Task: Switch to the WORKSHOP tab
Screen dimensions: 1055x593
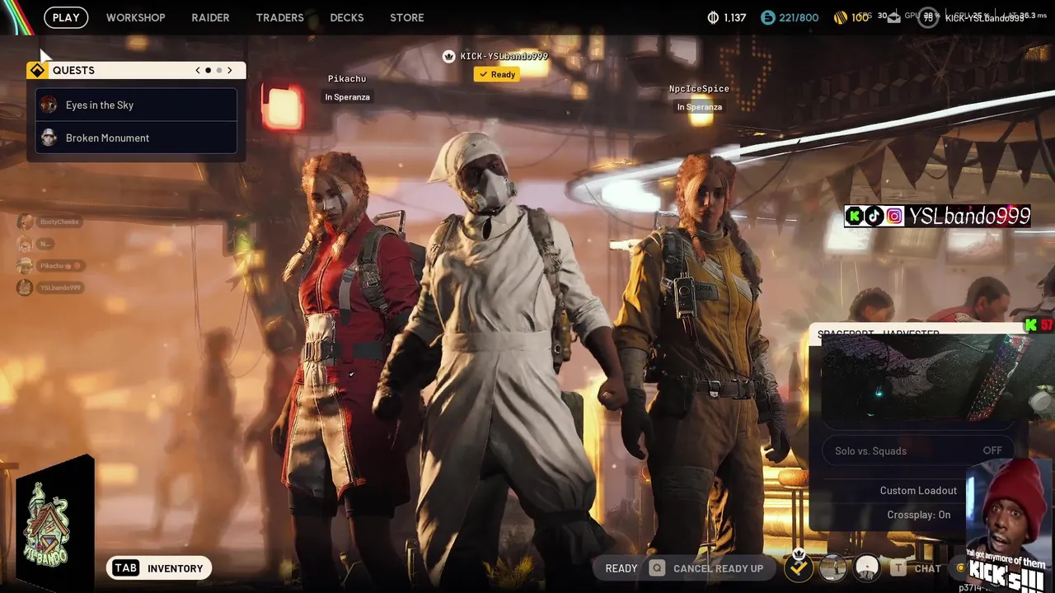Action: click(x=136, y=17)
